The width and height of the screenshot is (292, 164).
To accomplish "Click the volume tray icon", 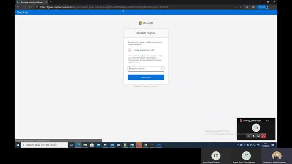I will pyautogui.click(x=251, y=145).
